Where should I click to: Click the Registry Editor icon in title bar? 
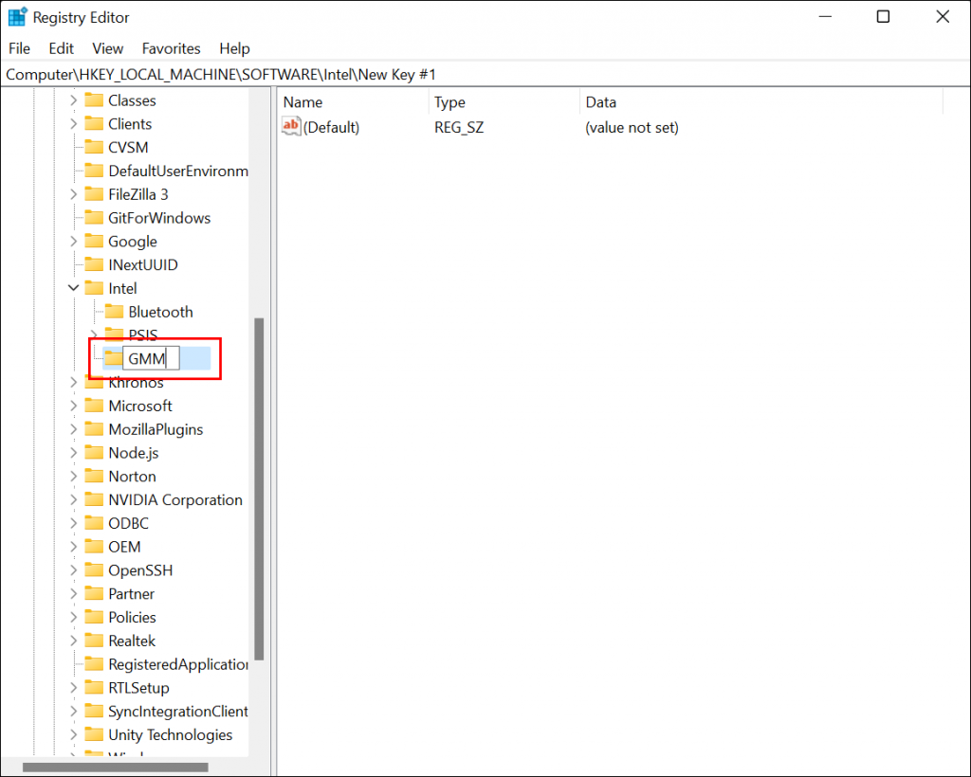tap(16, 16)
